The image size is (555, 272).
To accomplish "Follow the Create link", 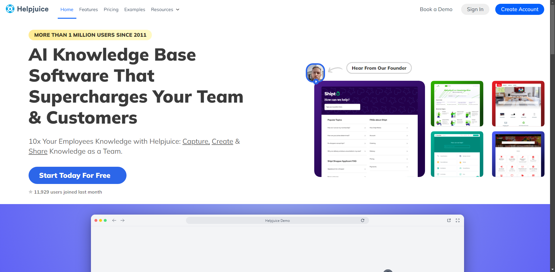I will 222,141.
